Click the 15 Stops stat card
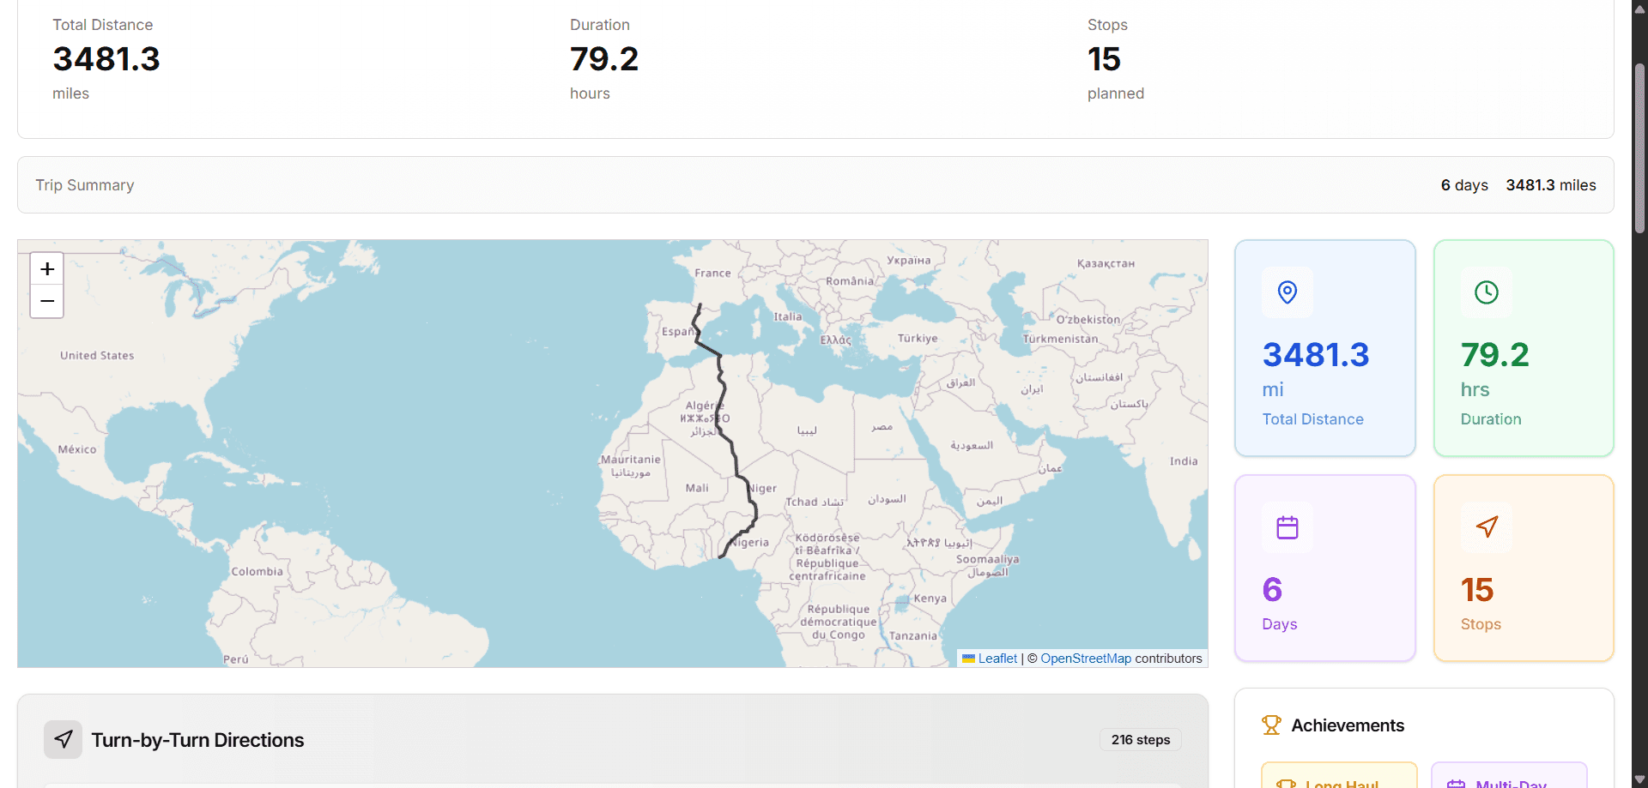Image resolution: width=1648 pixels, height=788 pixels. [1524, 568]
